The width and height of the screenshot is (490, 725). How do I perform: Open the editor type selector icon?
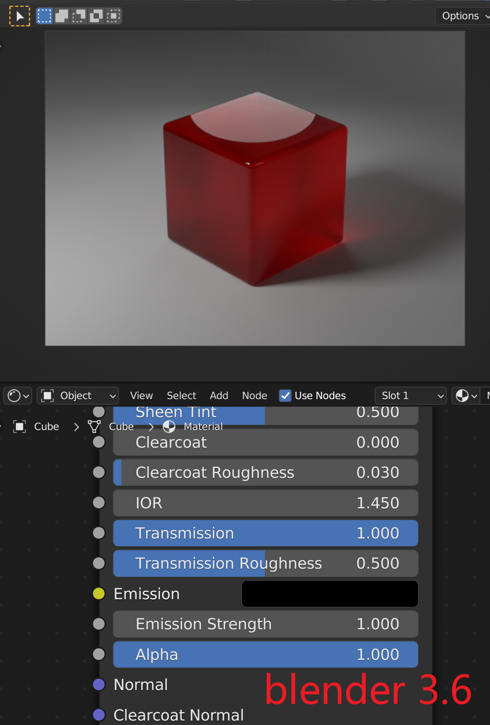click(18, 396)
